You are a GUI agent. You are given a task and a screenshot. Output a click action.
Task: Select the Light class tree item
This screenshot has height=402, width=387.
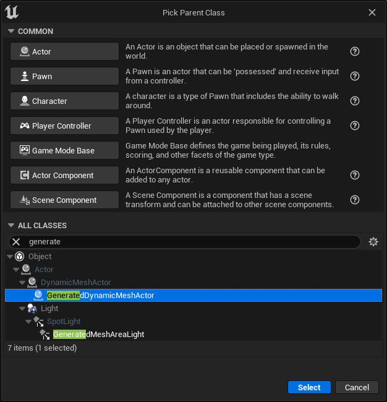click(x=49, y=308)
